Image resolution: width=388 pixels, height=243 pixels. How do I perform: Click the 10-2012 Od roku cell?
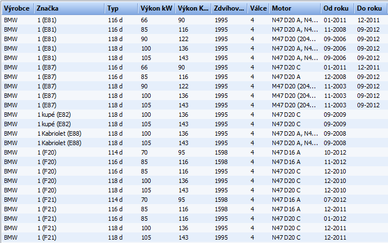pyautogui.click(x=335, y=152)
